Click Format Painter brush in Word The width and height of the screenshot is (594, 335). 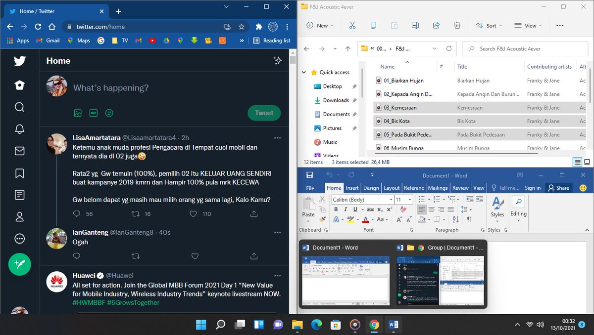[x=322, y=219]
